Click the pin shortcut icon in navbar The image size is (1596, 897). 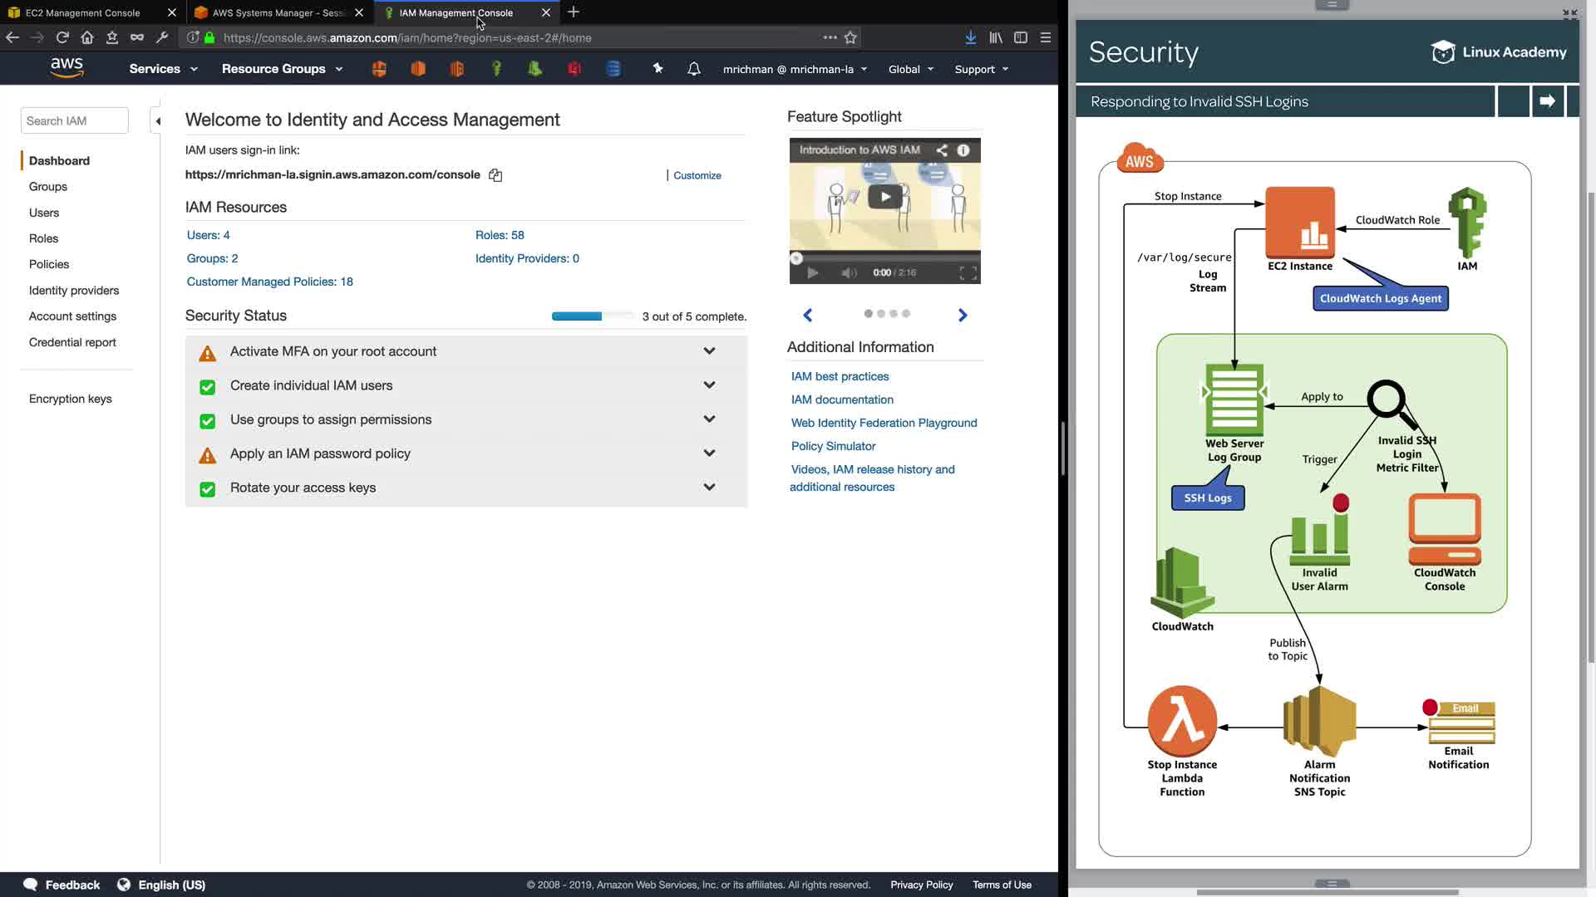[x=658, y=69]
